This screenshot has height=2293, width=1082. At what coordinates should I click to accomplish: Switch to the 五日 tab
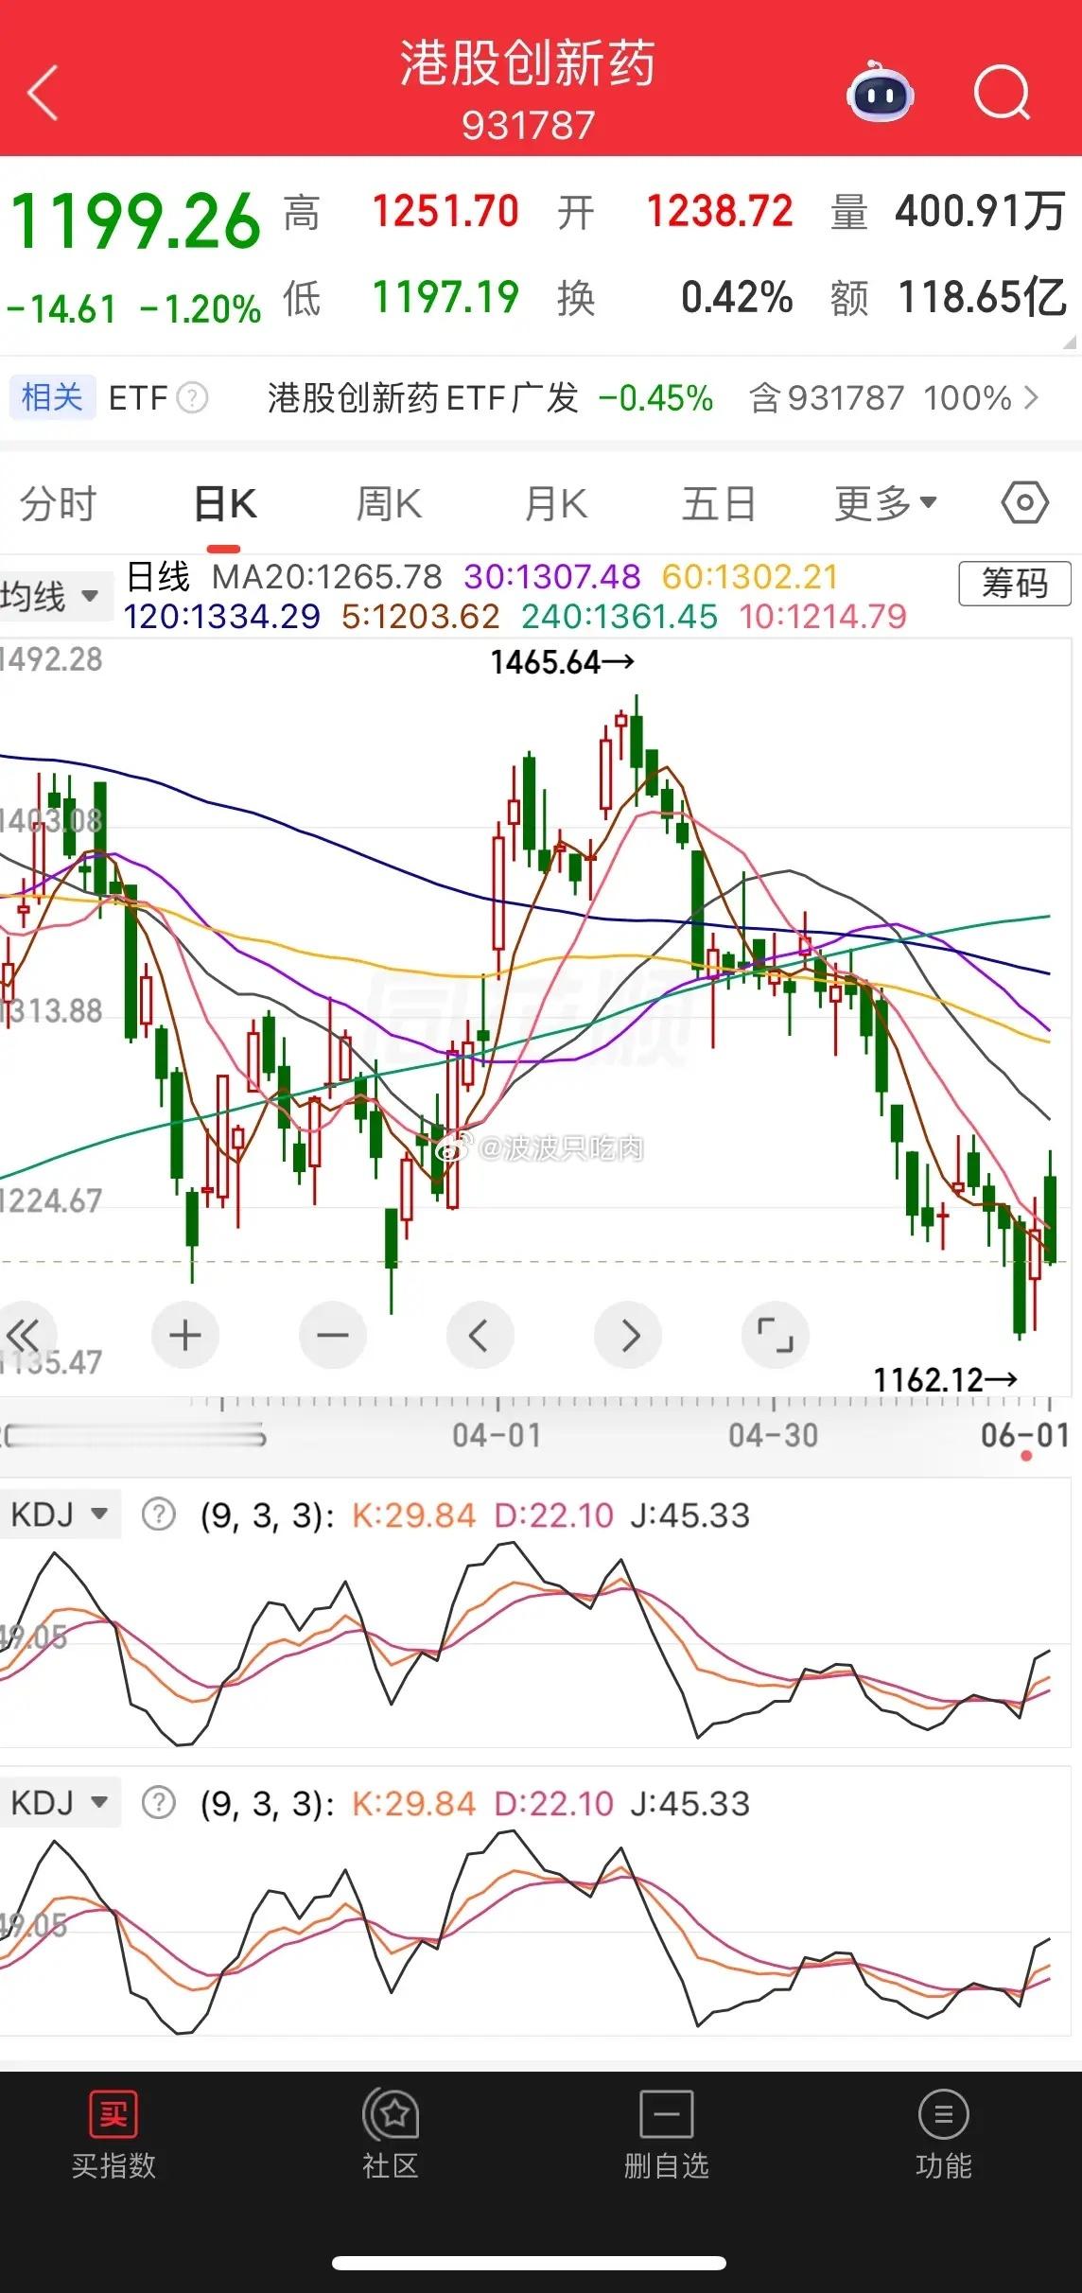(719, 502)
